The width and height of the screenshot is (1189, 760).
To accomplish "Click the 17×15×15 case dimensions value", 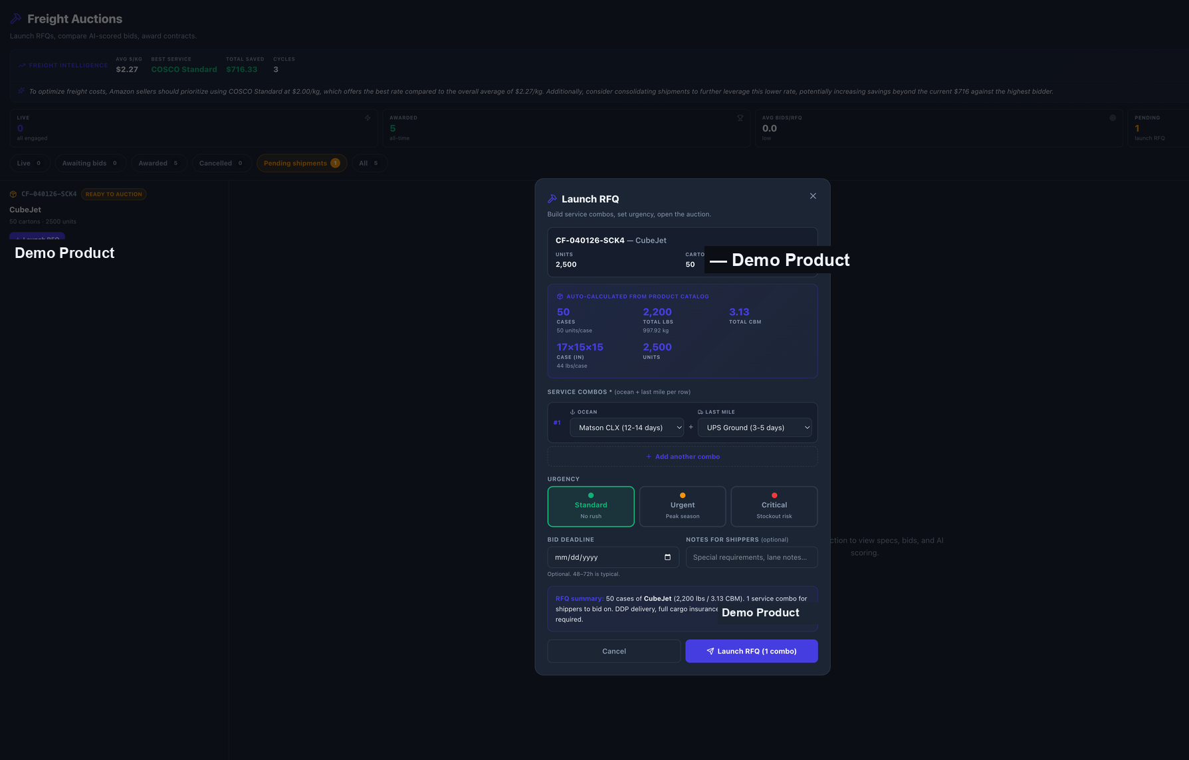I will pos(580,347).
